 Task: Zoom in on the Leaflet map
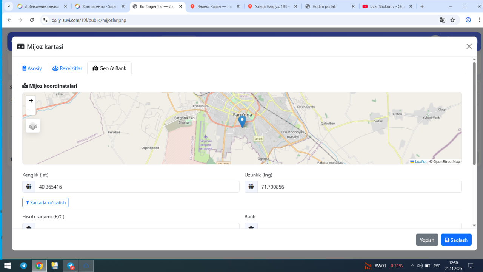pos(31,101)
